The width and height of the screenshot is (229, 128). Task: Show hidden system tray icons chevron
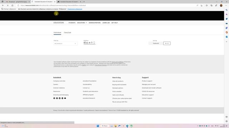198,126
